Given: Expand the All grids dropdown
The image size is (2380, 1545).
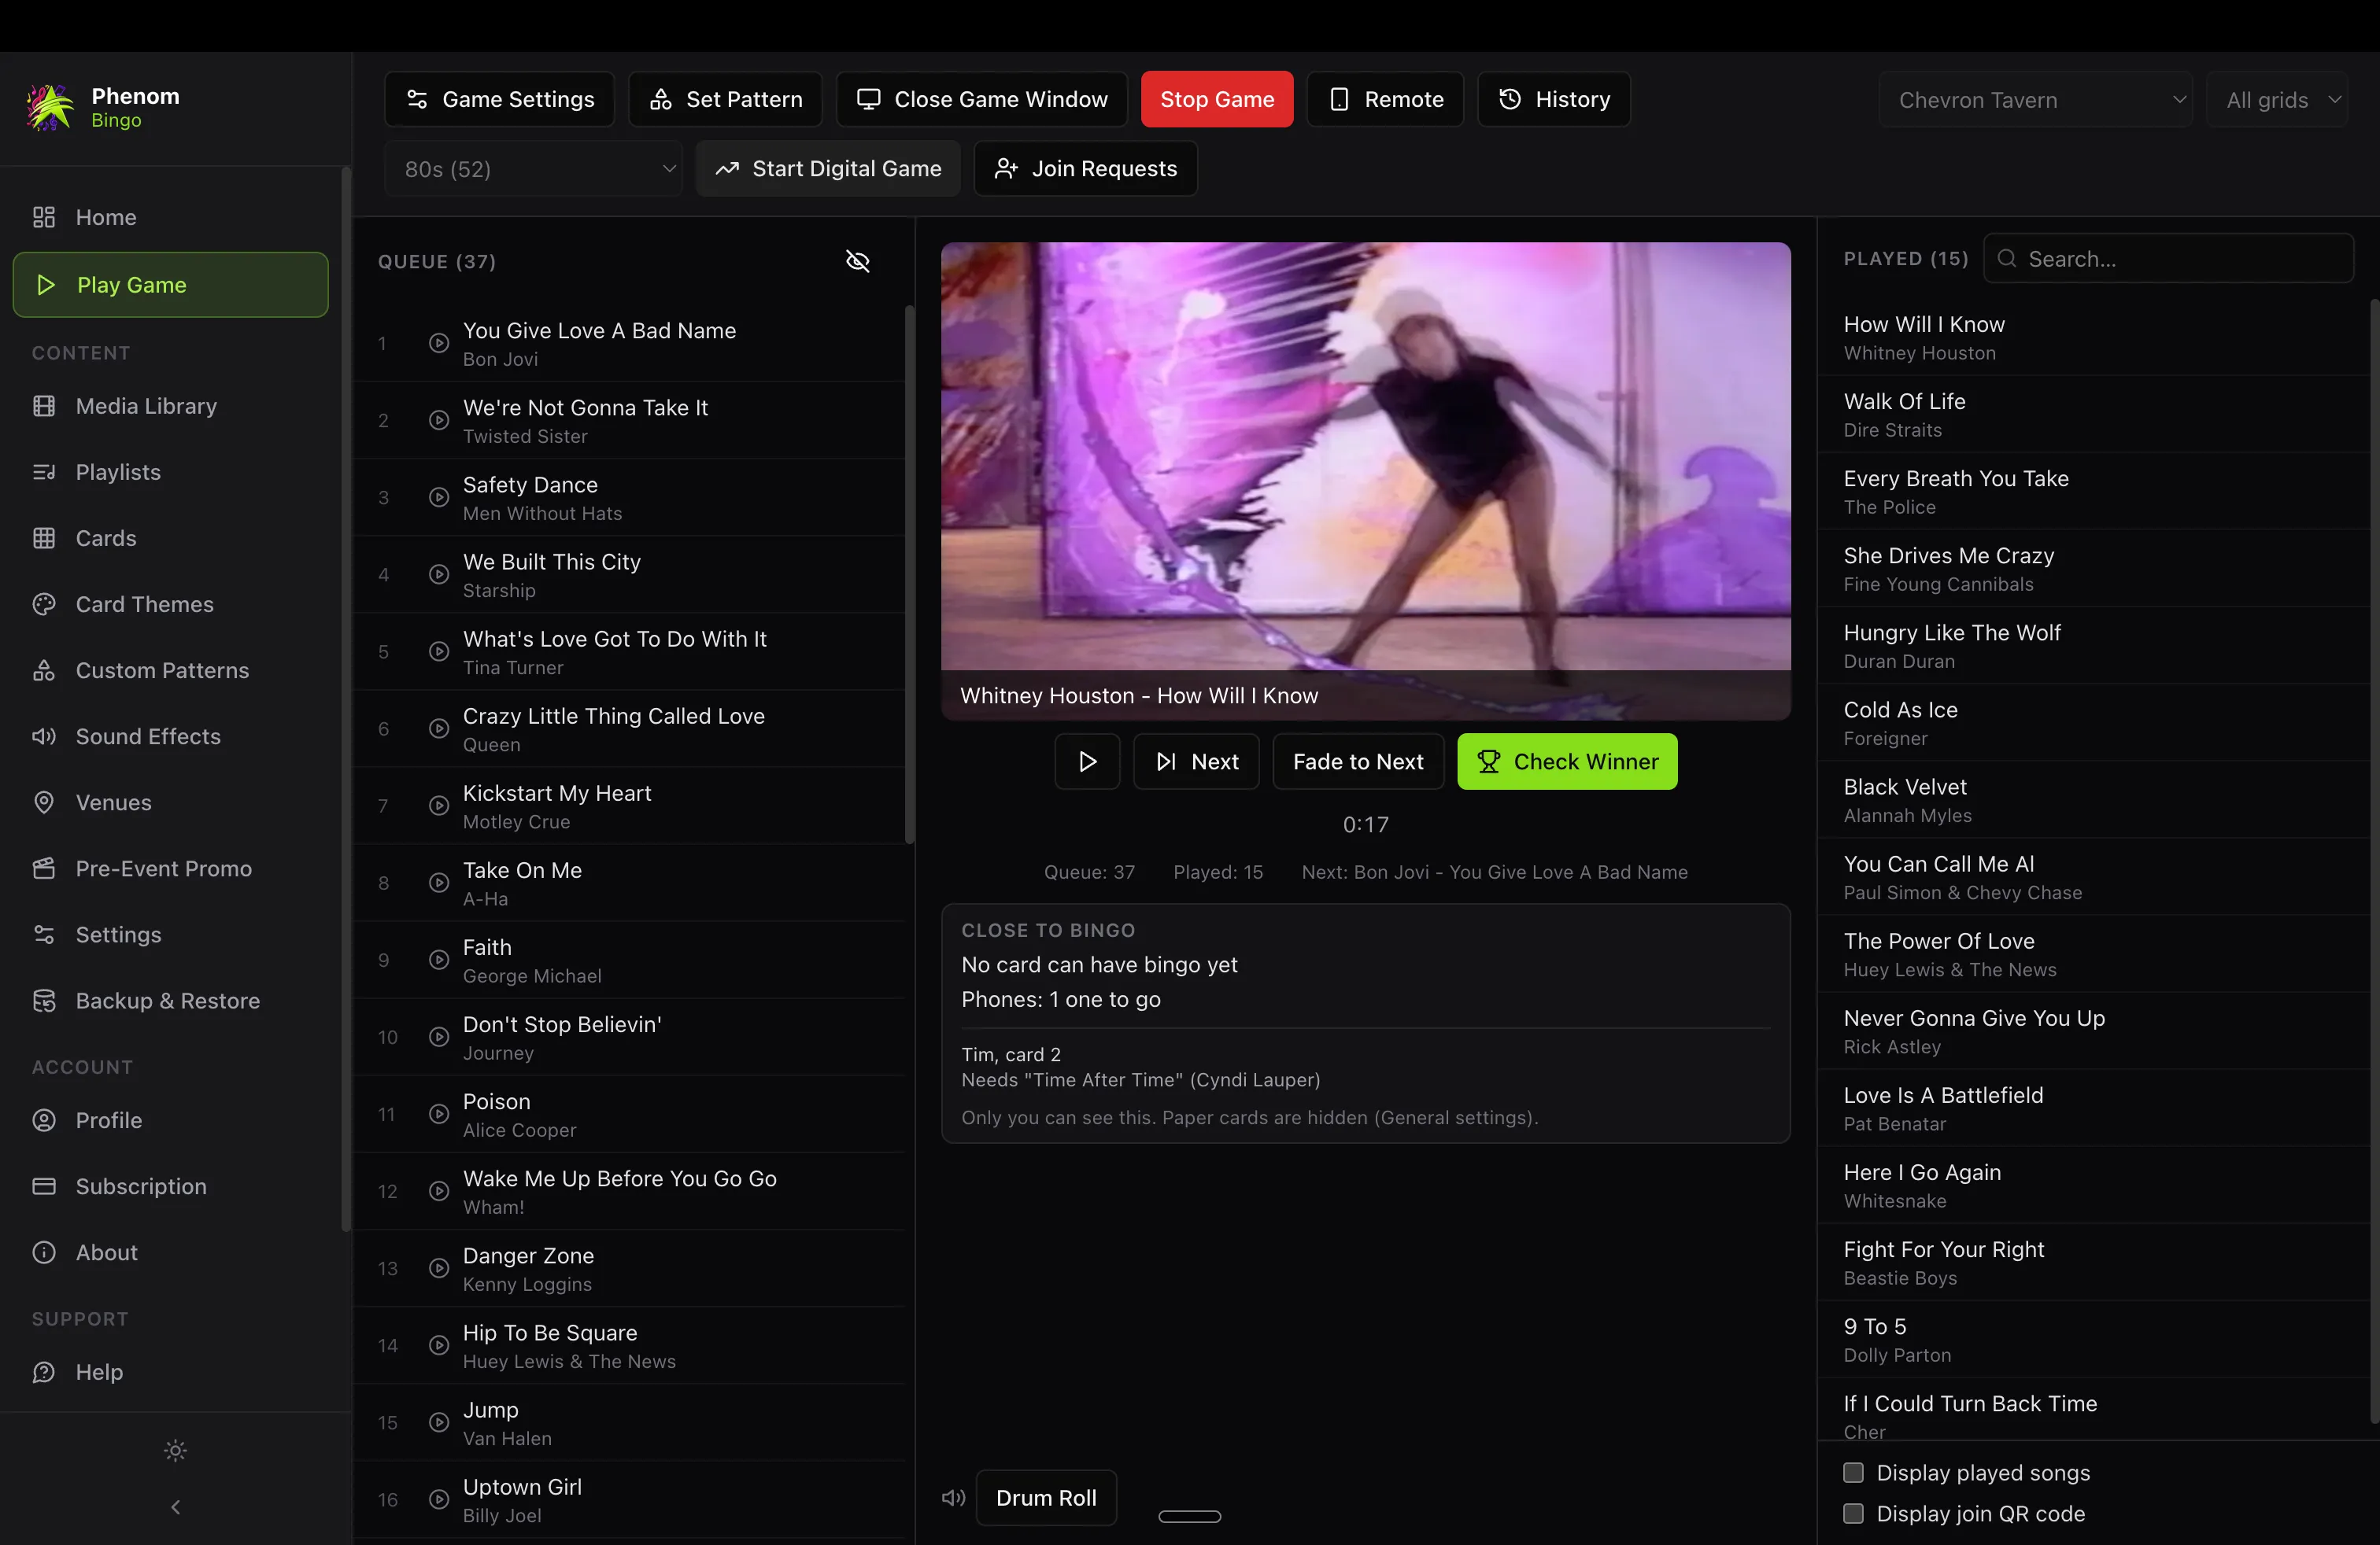Looking at the screenshot, I should click(x=2277, y=100).
